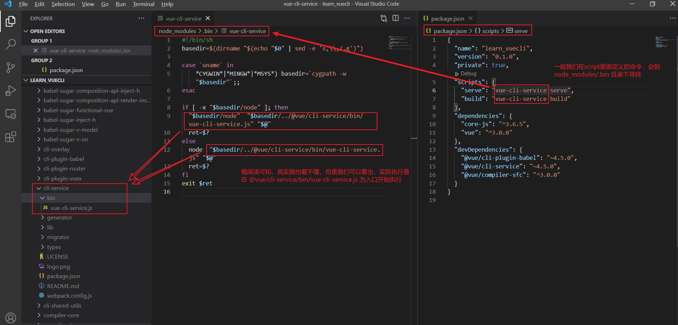678x325 pixels.
Task: Click node_modules in left editor breadcrumb
Action: (x=177, y=31)
